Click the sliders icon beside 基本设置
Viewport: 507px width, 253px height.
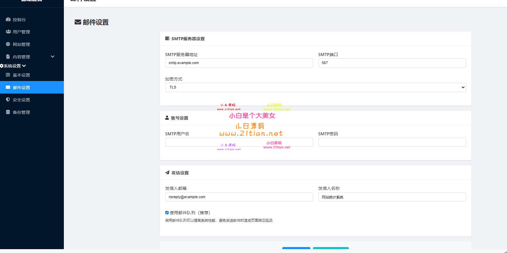click(x=8, y=75)
